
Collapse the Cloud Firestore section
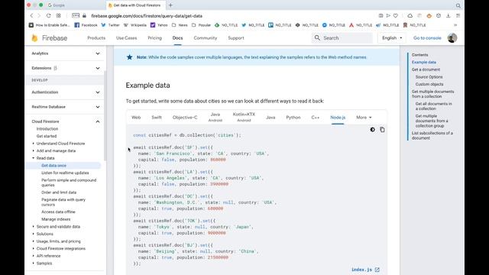click(x=98, y=121)
